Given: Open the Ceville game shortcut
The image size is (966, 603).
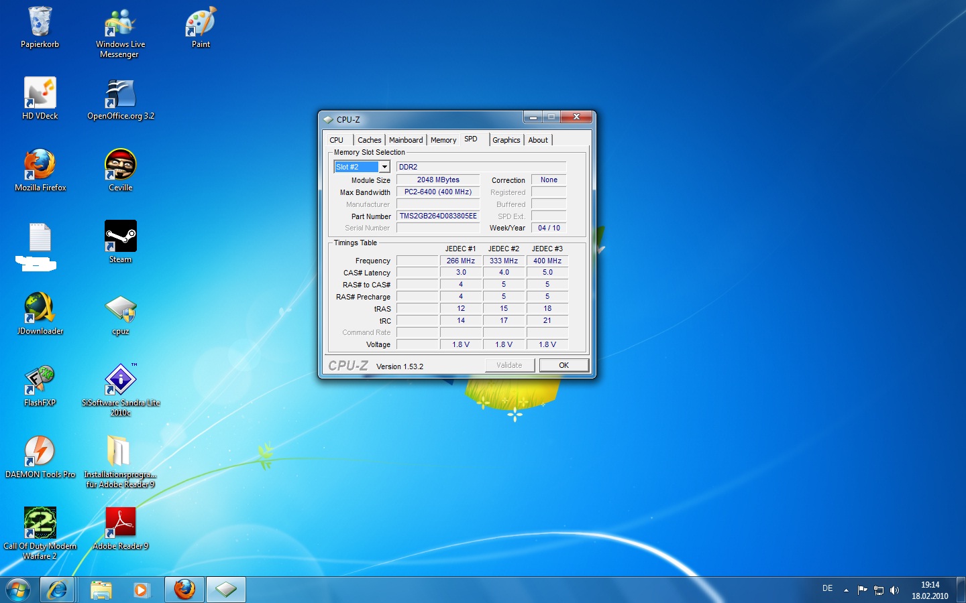Looking at the screenshot, I should point(121,170).
